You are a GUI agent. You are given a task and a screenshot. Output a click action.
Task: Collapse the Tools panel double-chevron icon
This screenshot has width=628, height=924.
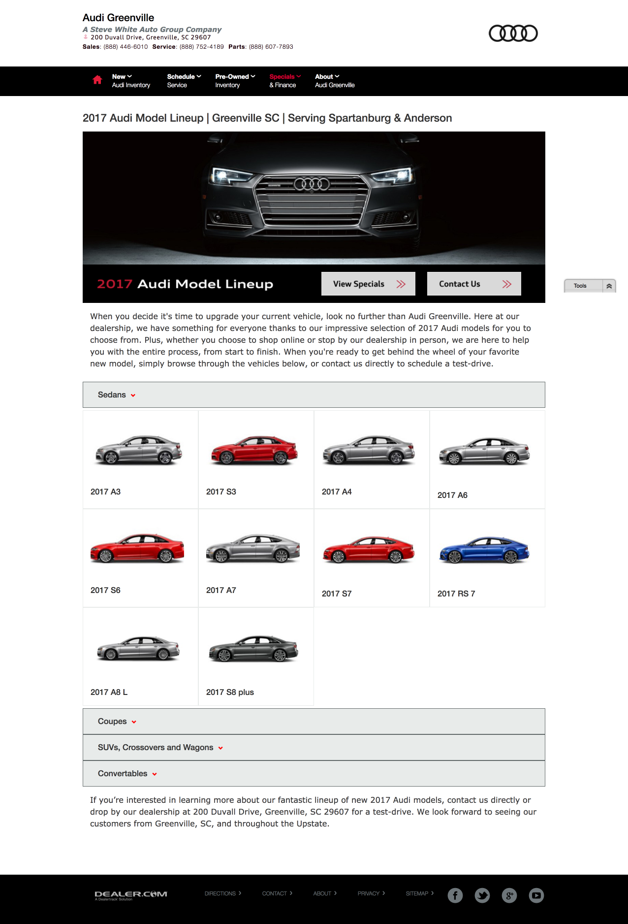pyautogui.click(x=609, y=286)
